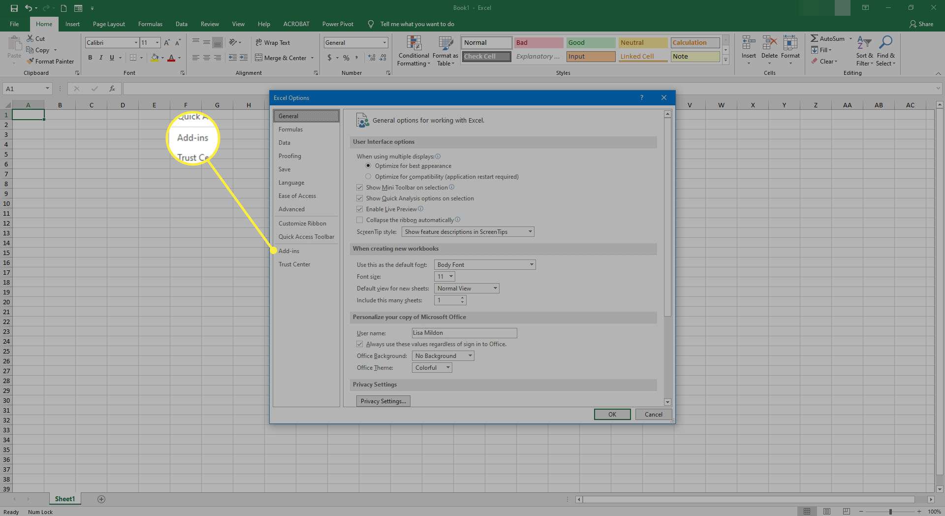
Task: Select Advanced in Excel Options sidebar
Action: 291,209
